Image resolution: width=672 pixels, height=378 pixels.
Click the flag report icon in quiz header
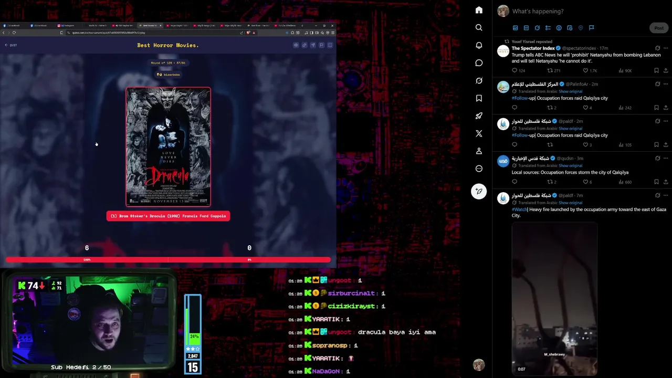point(321,45)
